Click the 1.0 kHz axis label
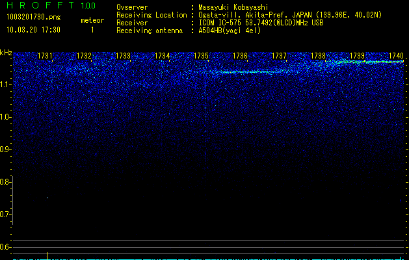409x260 pixels. pyautogui.click(x=5, y=117)
